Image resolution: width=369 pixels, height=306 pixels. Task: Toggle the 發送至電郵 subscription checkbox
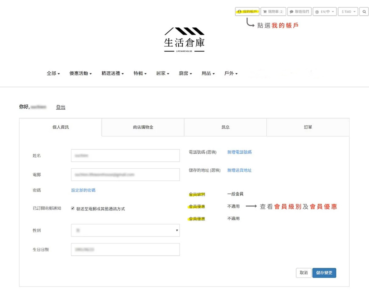pos(73,208)
